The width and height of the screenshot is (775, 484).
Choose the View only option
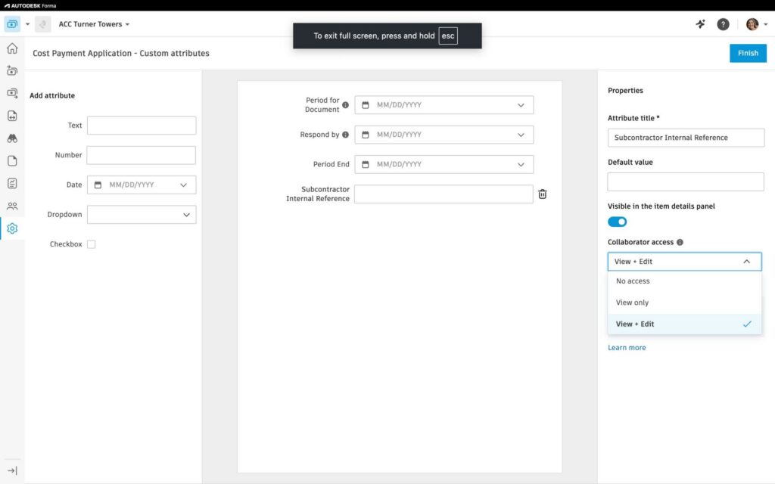click(x=633, y=302)
